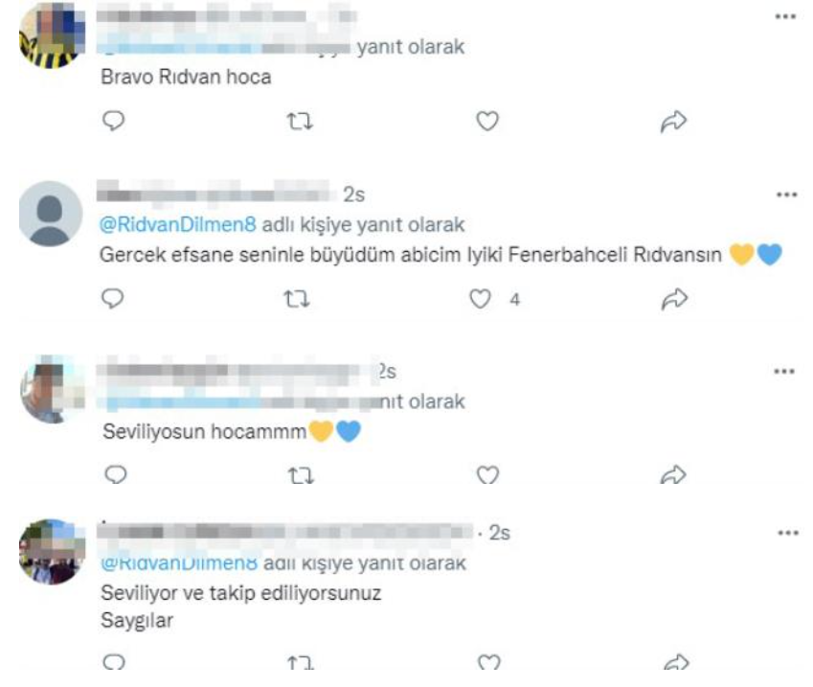Like the 'Gercek efsane' tweet with 4 likes
Viewport: 813px width, 687px height.
point(480,299)
